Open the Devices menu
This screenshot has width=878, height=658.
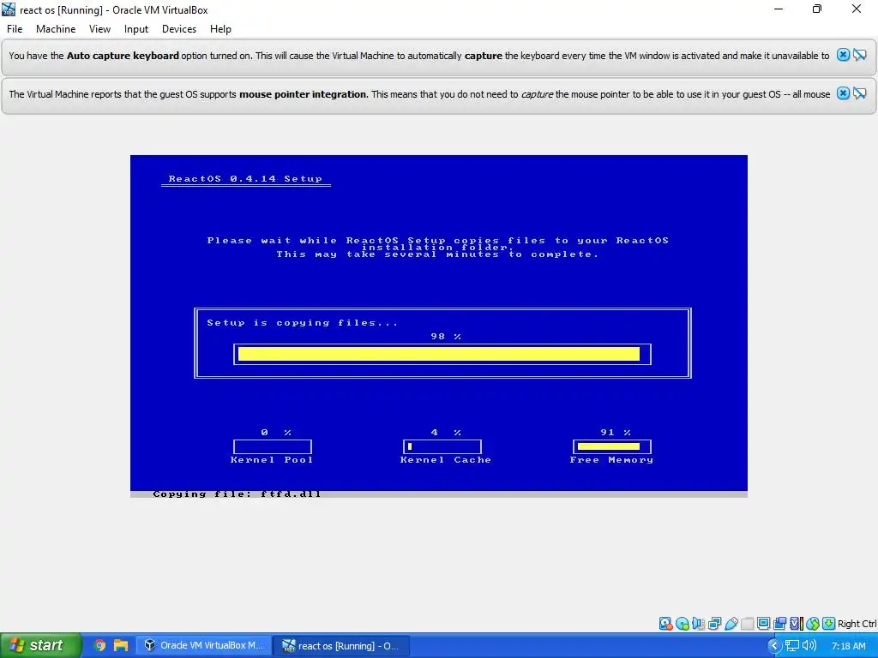pyautogui.click(x=179, y=29)
